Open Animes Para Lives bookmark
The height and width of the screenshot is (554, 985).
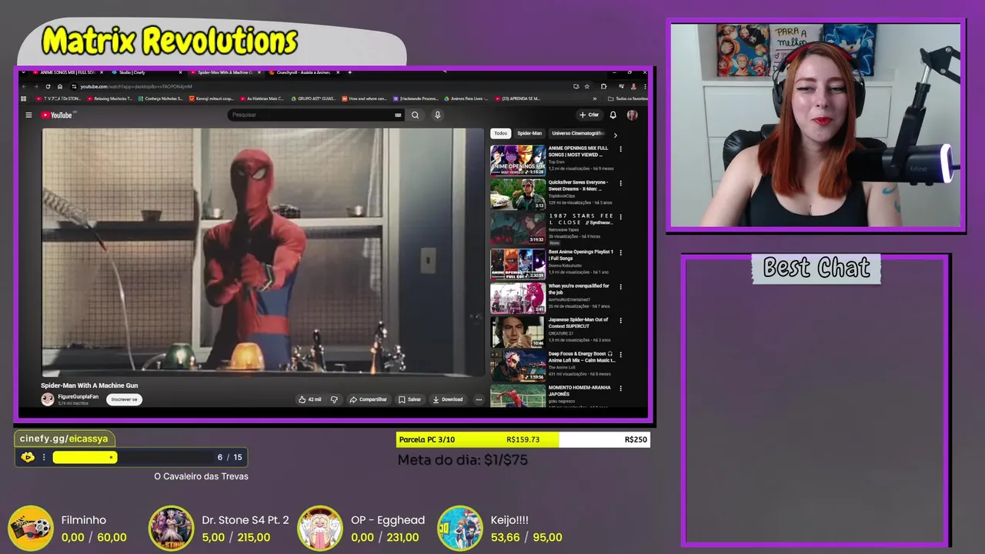coord(467,98)
